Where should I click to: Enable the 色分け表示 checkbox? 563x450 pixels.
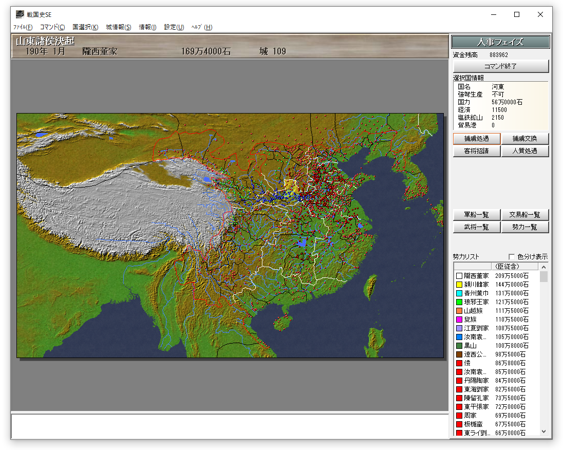point(512,257)
